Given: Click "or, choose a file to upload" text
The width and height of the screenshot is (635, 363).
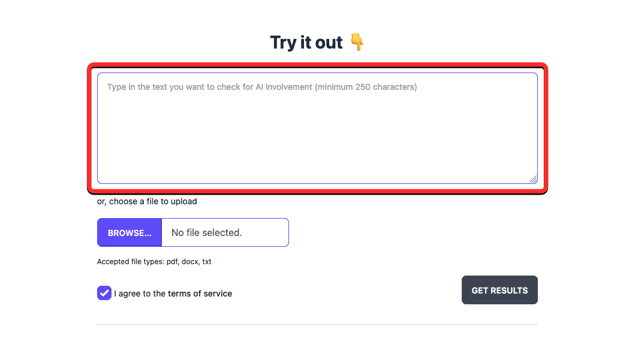Looking at the screenshot, I should (x=147, y=201).
